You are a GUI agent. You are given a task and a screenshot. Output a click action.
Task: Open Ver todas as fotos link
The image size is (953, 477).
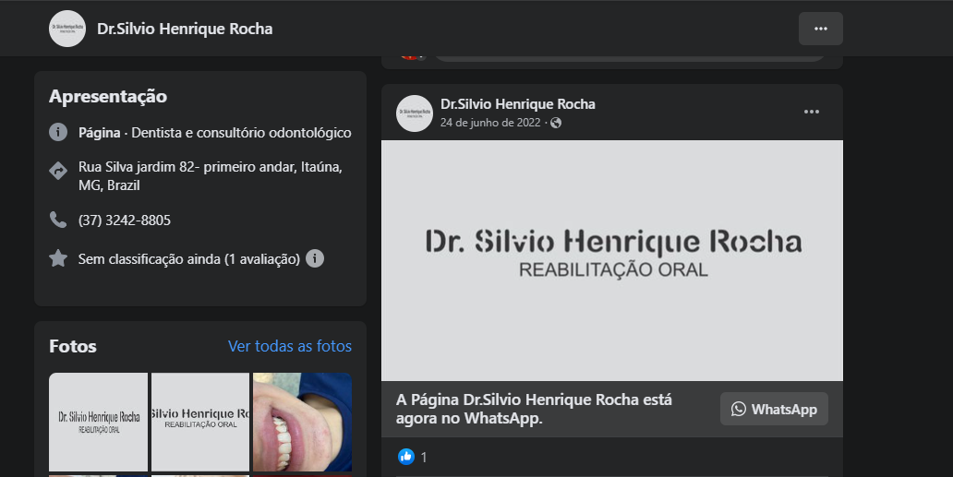(x=290, y=347)
